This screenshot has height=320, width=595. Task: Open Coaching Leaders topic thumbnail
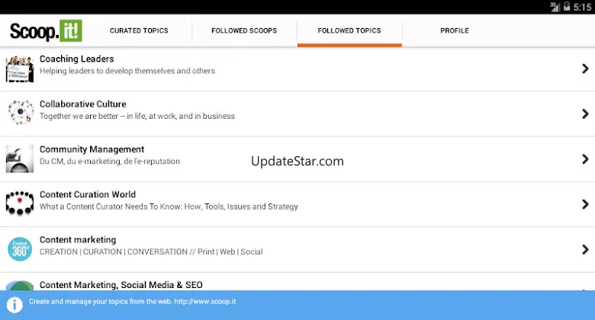pyautogui.click(x=20, y=69)
